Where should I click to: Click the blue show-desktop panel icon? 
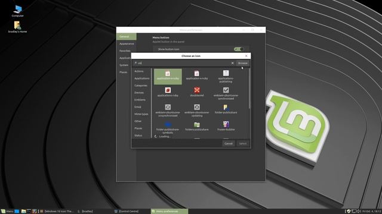(x=17, y=212)
